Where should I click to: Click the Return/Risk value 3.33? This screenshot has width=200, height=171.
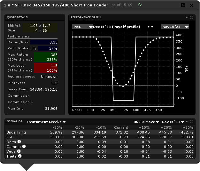click(x=53, y=42)
